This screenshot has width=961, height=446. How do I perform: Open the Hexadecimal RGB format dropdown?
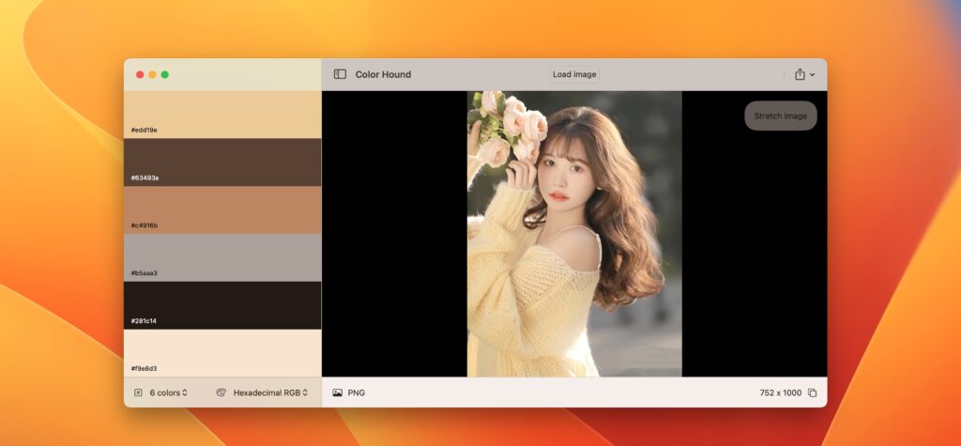[x=270, y=392]
